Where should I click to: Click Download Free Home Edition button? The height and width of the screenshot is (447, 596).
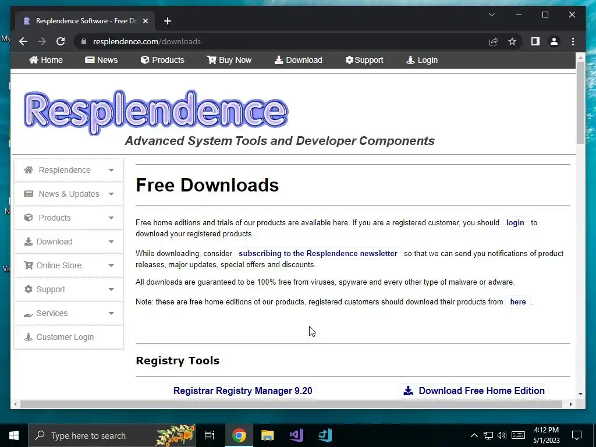474,391
